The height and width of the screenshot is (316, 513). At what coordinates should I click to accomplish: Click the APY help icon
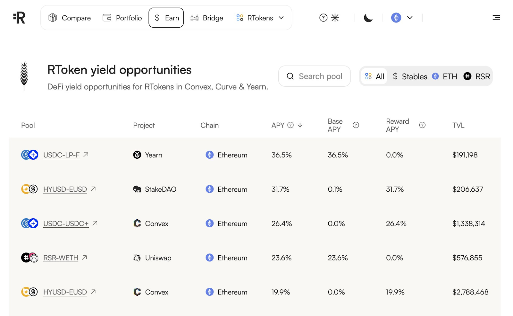290,125
